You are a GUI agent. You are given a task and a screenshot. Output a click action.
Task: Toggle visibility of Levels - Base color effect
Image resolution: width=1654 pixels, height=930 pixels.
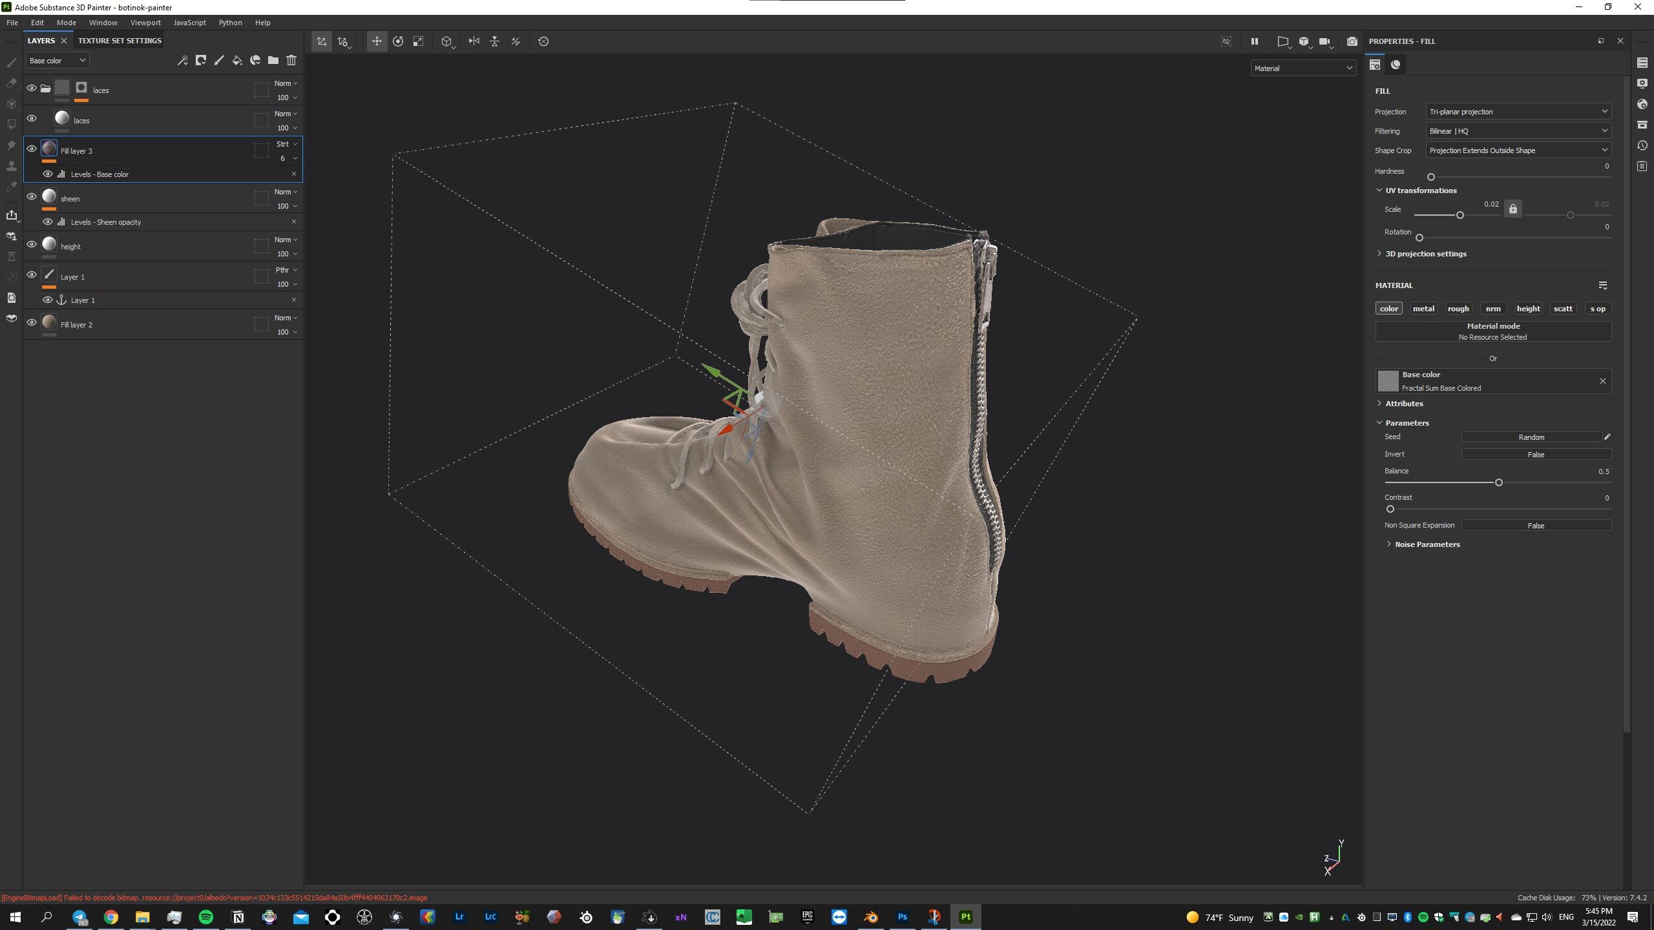tap(48, 174)
